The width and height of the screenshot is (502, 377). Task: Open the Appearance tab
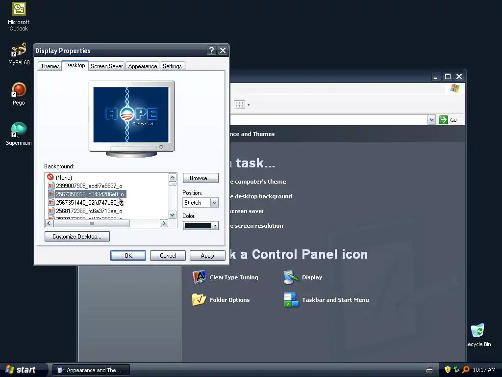tap(143, 66)
